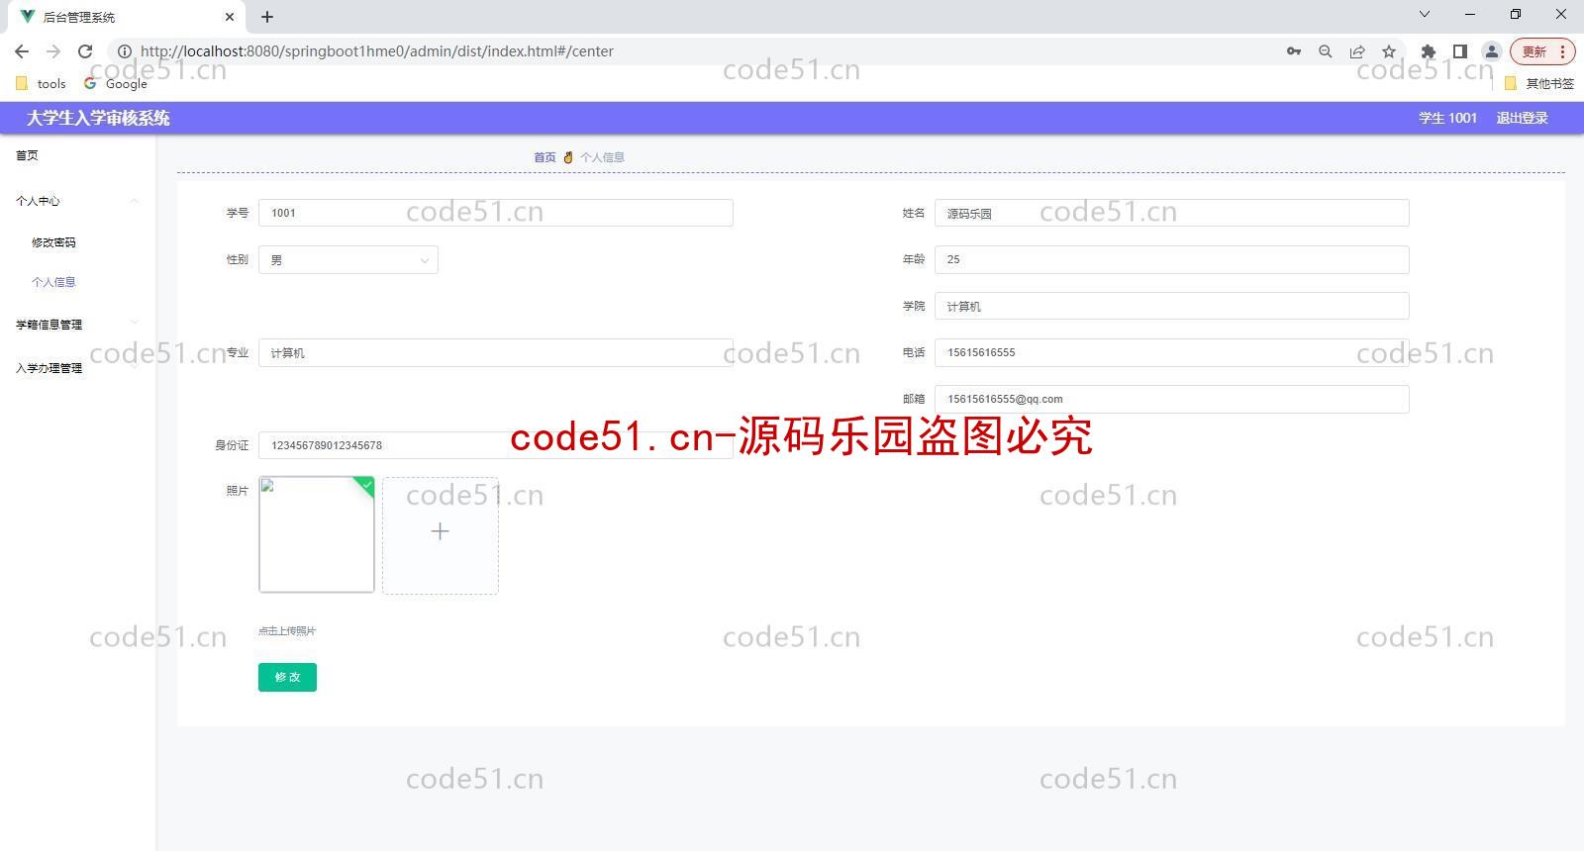The height and width of the screenshot is (851, 1584).
Task: Open a new browser tab
Action: tap(267, 17)
